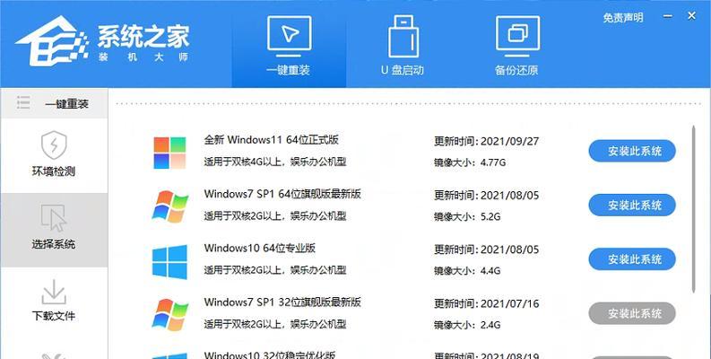Click greyed install button for Windows7 32位

(x=632, y=313)
